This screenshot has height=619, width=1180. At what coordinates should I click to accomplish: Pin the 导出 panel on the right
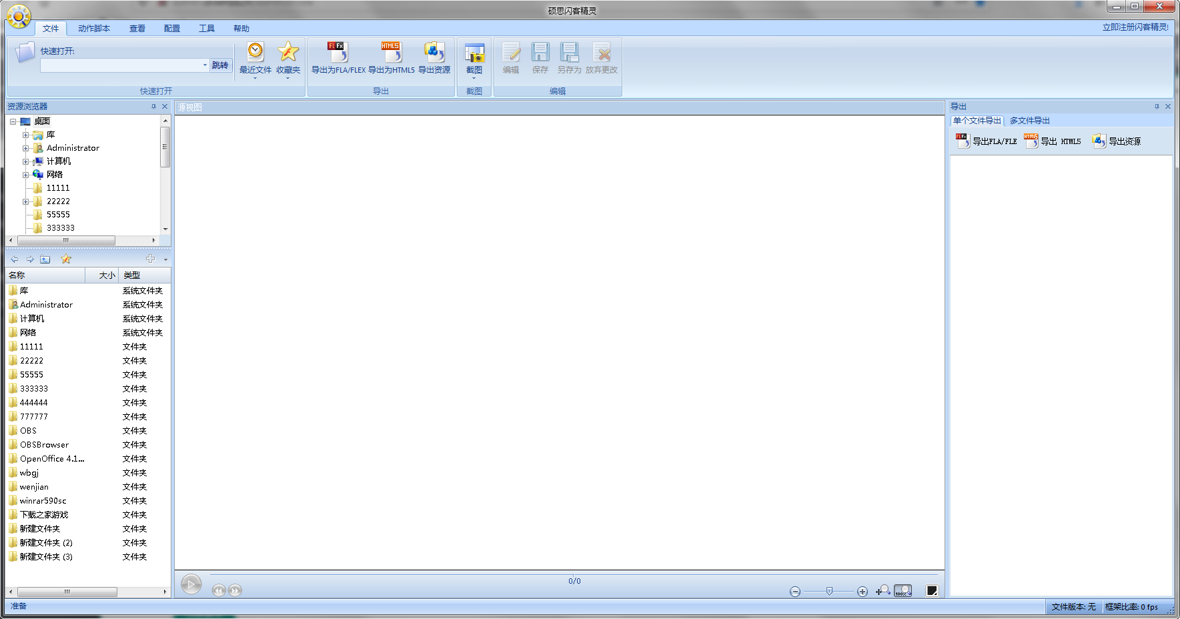coord(1157,107)
